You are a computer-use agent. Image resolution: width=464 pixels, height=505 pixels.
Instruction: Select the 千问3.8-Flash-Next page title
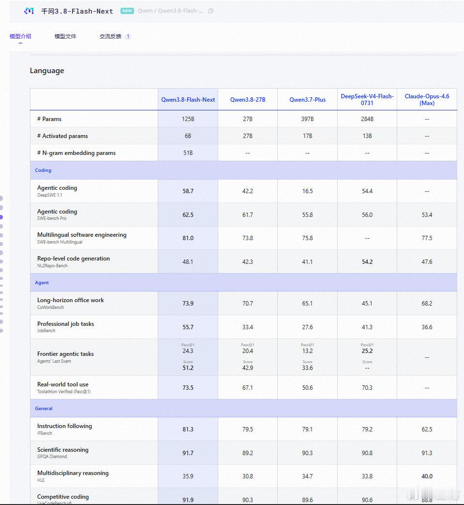(77, 11)
